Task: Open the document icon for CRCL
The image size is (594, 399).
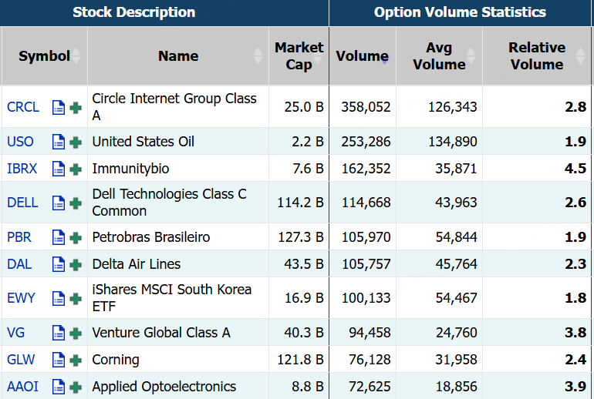Action: (x=58, y=107)
